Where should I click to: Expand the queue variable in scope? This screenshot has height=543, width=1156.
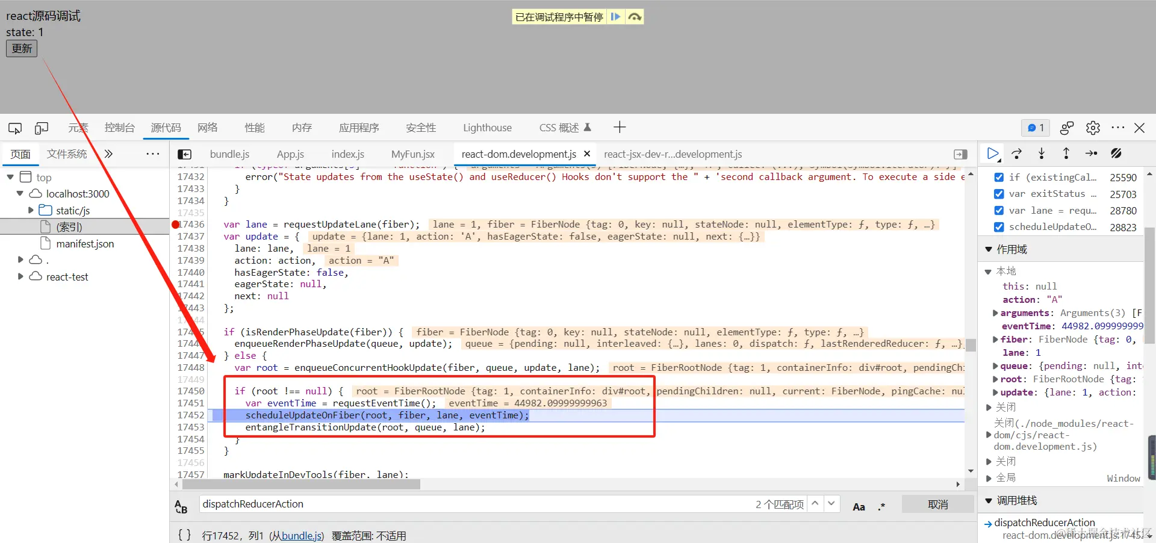(995, 366)
